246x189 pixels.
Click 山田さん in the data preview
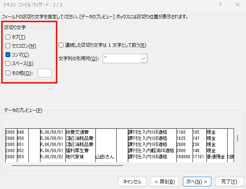[x=105, y=157]
